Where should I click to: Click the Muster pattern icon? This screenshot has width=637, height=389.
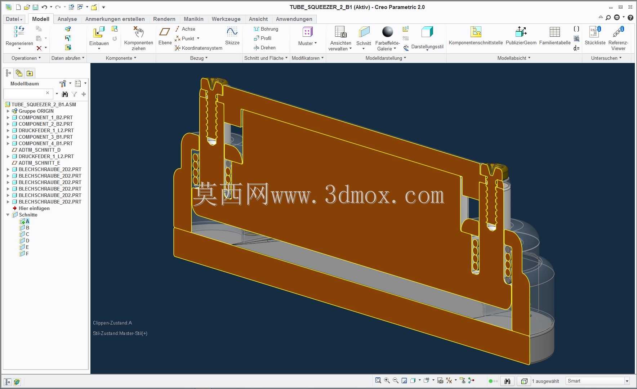coord(307,32)
